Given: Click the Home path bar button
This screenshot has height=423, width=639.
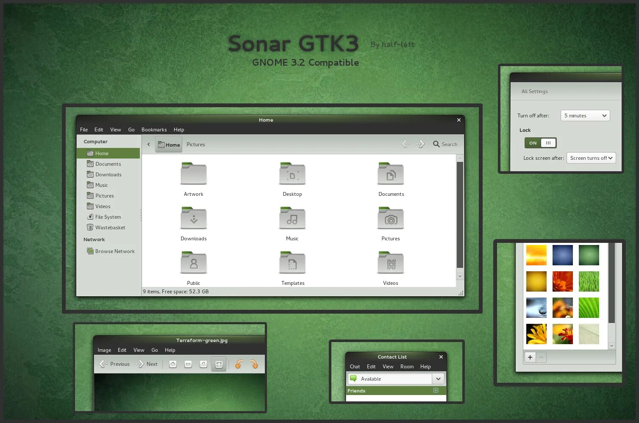Looking at the screenshot, I should pyautogui.click(x=169, y=145).
